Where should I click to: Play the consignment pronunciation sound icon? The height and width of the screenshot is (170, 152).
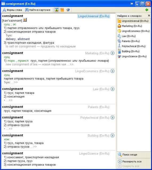tap(25, 20)
